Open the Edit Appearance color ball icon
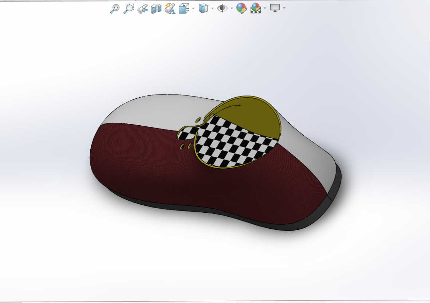The width and height of the screenshot is (430, 303). tap(242, 8)
